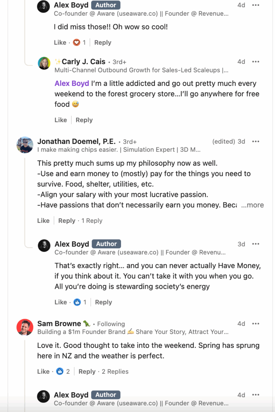The image size is (275, 412).
Task: Toggle Like on Carly J. Cais's comment
Action: [60, 120]
